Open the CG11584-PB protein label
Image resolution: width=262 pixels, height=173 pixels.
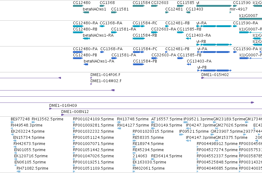[x=145, y=61]
